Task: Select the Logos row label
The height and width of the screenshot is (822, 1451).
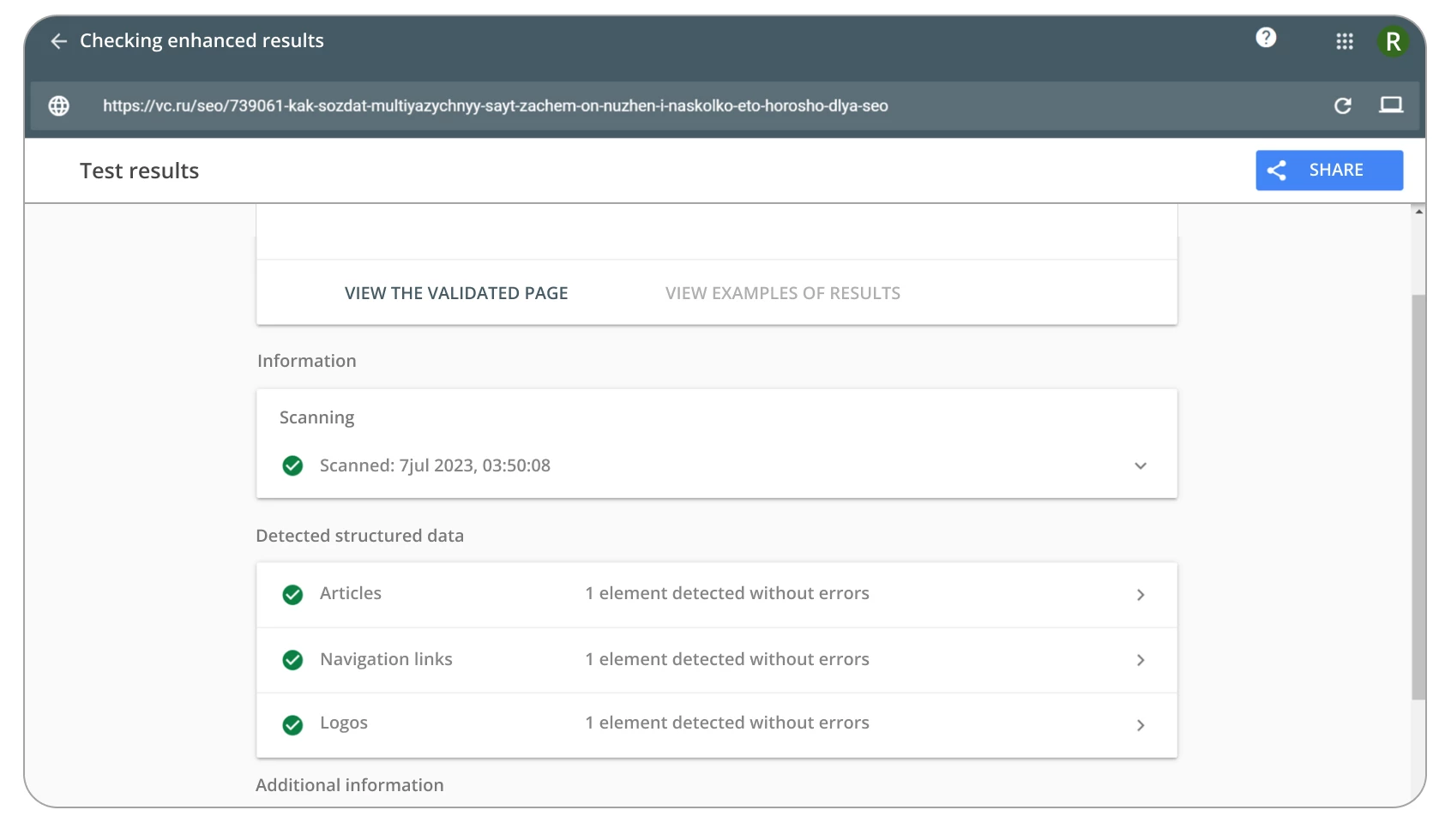Action: point(344,723)
